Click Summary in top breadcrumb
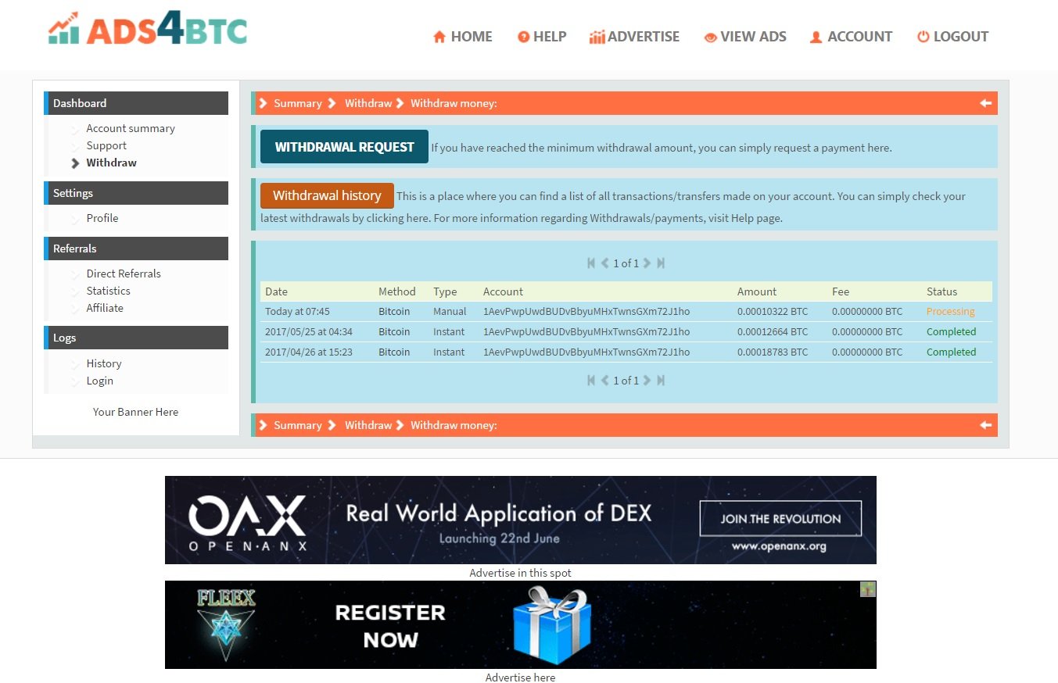This screenshot has width=1058, height=683. (298, 103)
